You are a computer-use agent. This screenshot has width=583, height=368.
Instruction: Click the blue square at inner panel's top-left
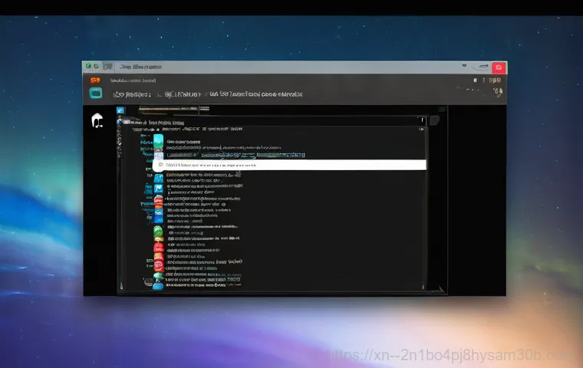120,111
